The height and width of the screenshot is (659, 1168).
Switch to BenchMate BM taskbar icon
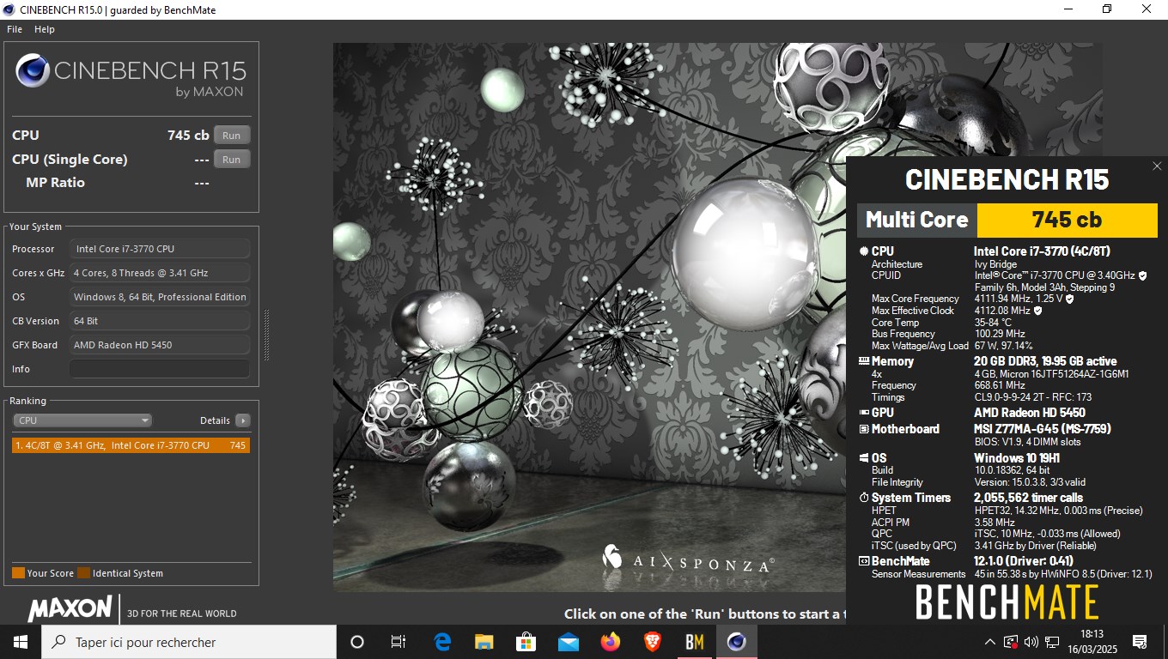pos(695,642)
